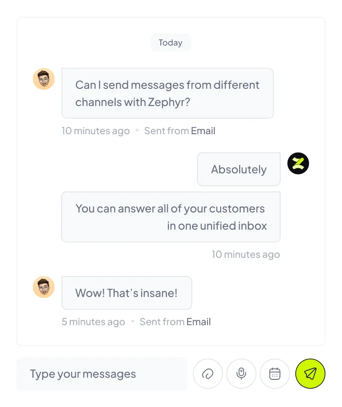
Task: Click the "Wow! That's insane!" message bubble
Action: click(126, 293)
